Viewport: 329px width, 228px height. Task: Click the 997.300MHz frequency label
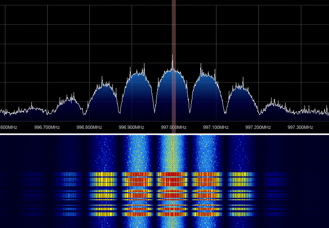[300, 127]
